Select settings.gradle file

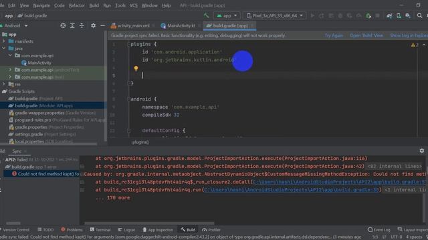pyautogui.click(x=42, y=134)
